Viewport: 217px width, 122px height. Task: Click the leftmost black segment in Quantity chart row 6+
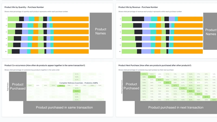[16, 52]
